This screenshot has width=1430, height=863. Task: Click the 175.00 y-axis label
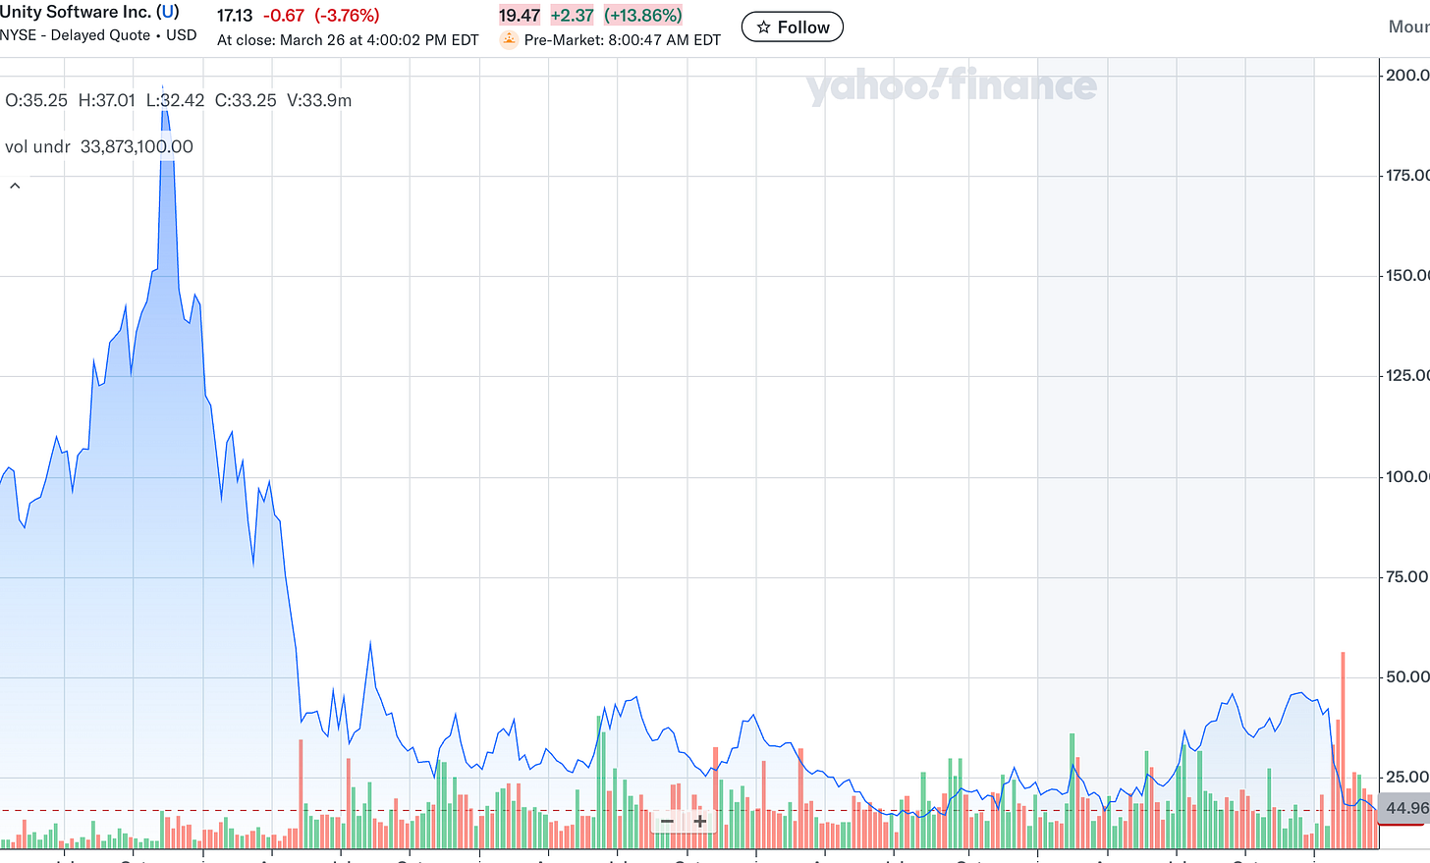(x=1407, y=175)
